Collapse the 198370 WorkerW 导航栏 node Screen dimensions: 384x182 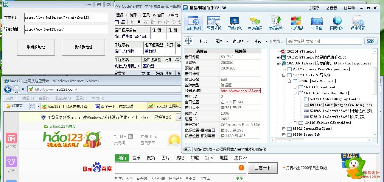284,75
